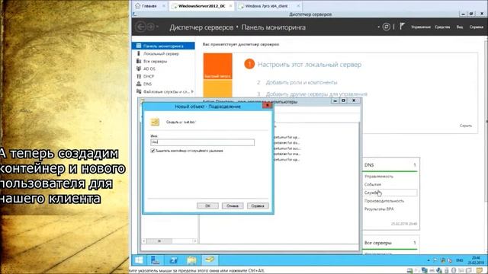Click Настроить этот локальный сервер link
The image size is (488, 274).
pyautogui.click(x=310, y=65)
